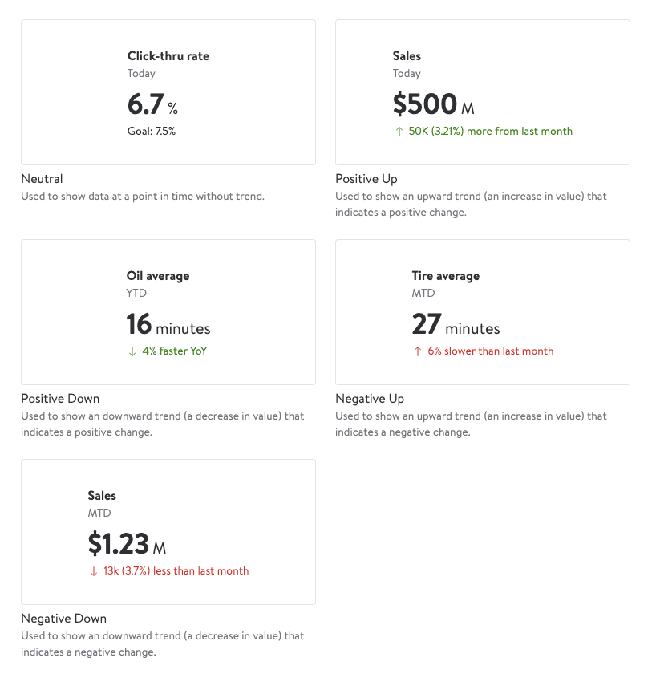This screenshot has width=656, height=674.
Task: Click '13k (3.7%) less than last month'
Action: 176,571
